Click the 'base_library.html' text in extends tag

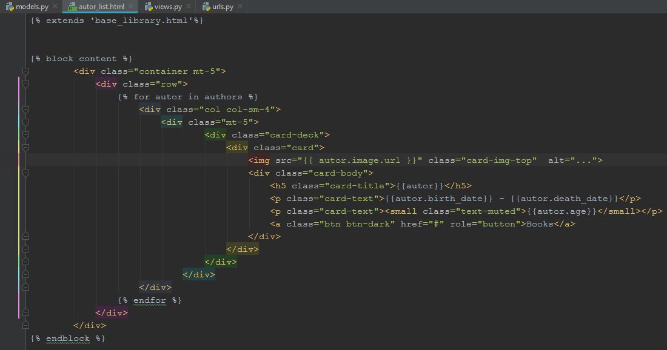tap(141, 21)
